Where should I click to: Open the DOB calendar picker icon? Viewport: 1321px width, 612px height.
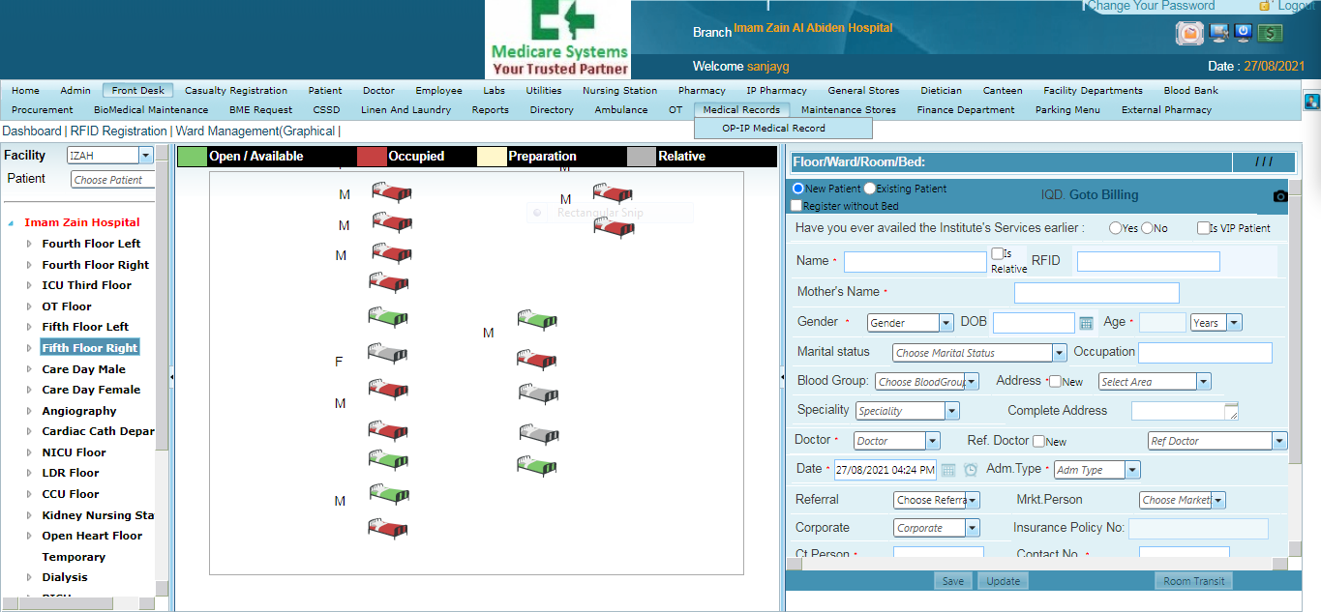pos(1086,323)
